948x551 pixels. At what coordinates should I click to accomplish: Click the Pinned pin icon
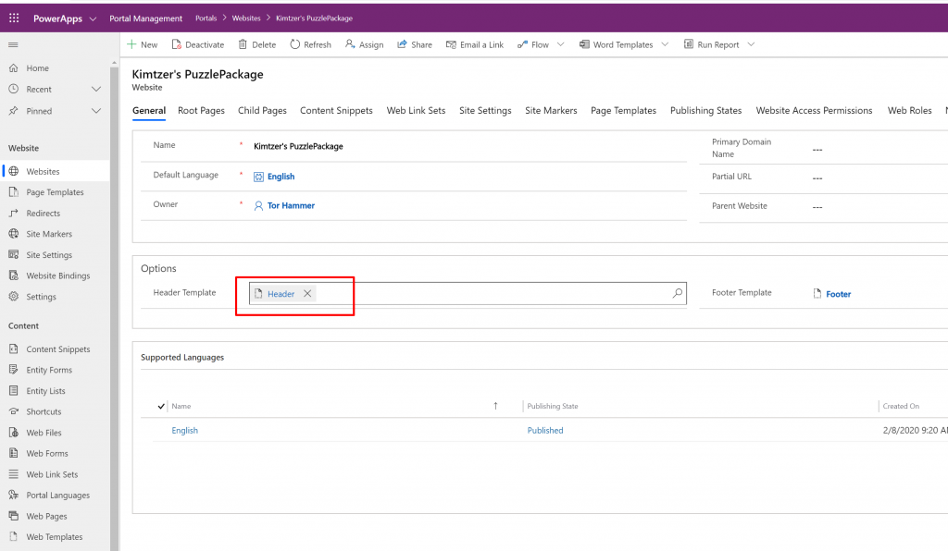click(13, 111)
